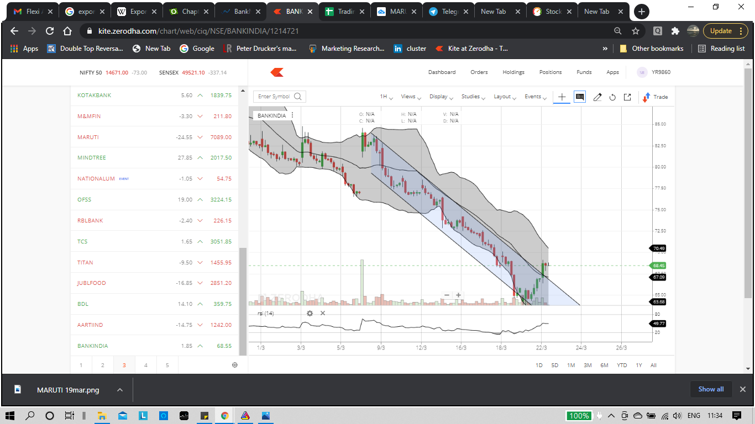The image size is (755, 424).
Task: Open the Apps menu item
Action: coord(612,72)
